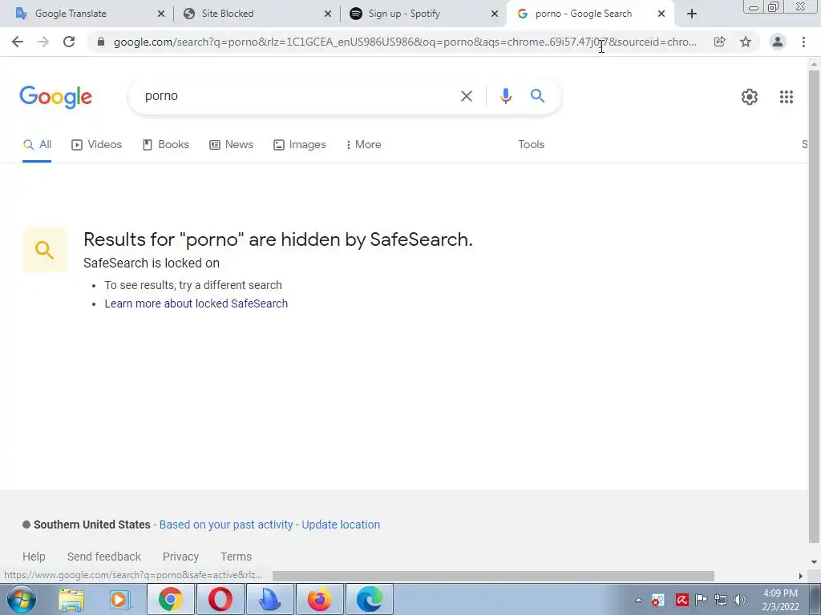
Task: Switch to the Images results tab
Action: (300, 144)
